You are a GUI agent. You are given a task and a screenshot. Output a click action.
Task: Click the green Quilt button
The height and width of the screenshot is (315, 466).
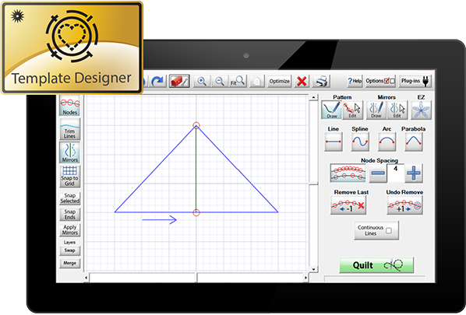376,265
